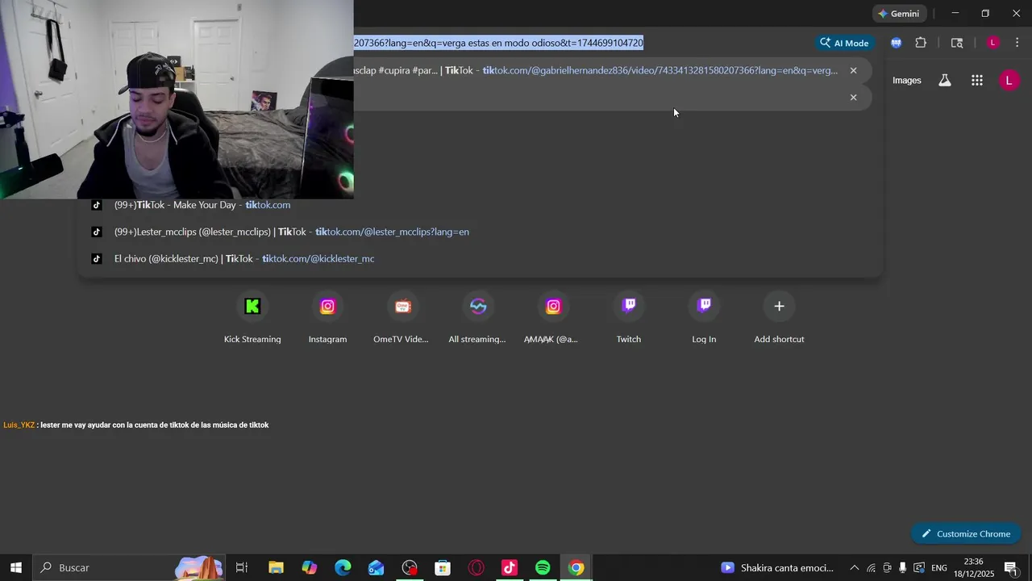The height and width of the screenshot is (581, 1032).
Task: Open Task View on the taskbar
Action: [x=241, y=567]
